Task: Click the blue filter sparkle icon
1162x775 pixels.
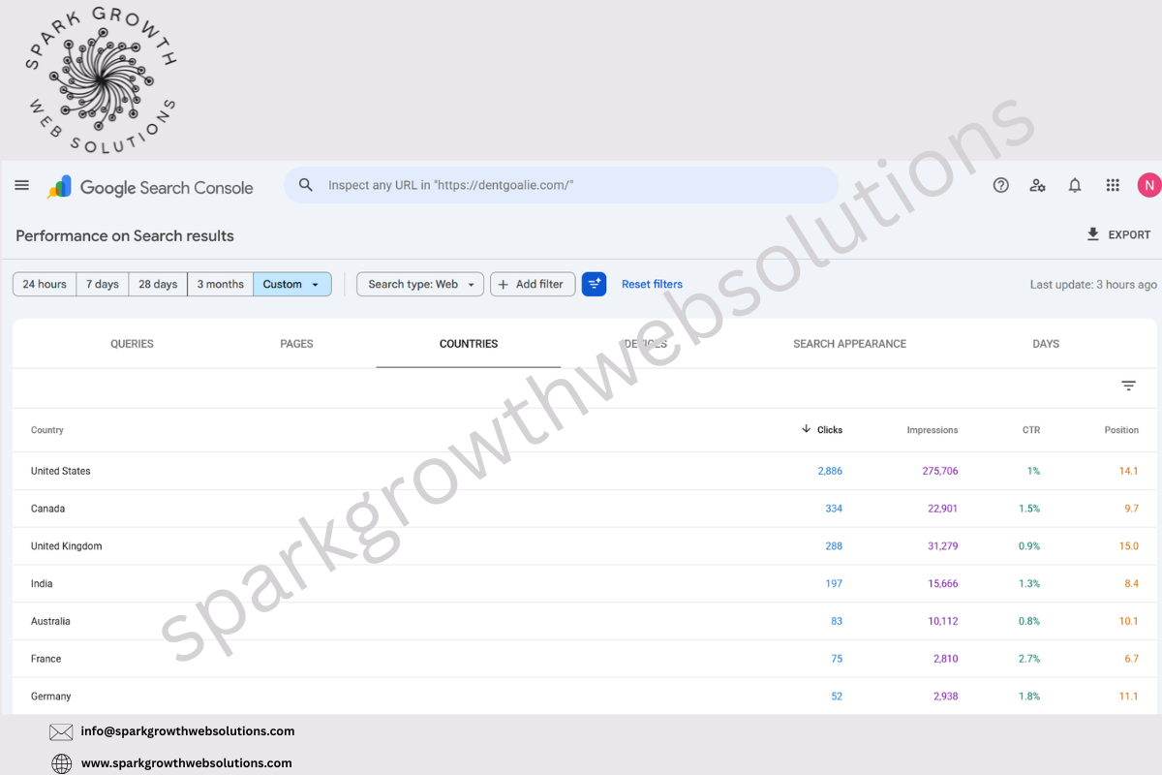Action: 594,284
